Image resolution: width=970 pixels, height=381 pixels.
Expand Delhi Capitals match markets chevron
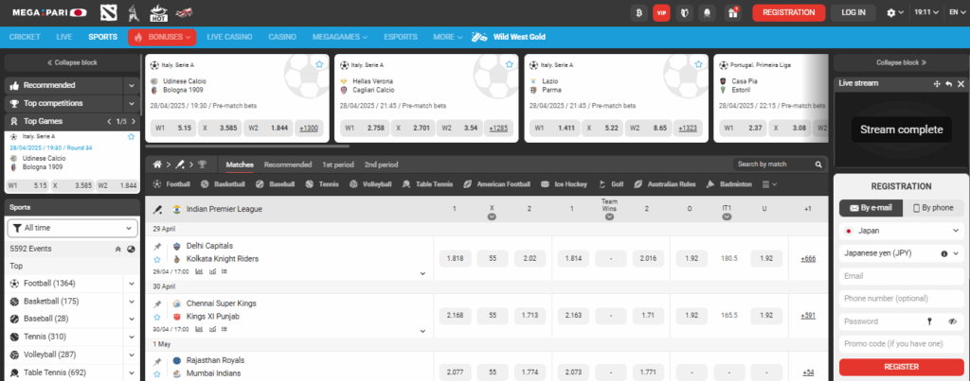click(422, 273)
